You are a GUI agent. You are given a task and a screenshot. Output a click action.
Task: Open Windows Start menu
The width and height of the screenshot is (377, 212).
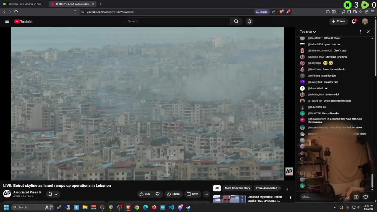pos(6,207)
